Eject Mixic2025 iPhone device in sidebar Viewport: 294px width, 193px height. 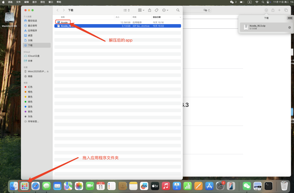coord(48,71)
